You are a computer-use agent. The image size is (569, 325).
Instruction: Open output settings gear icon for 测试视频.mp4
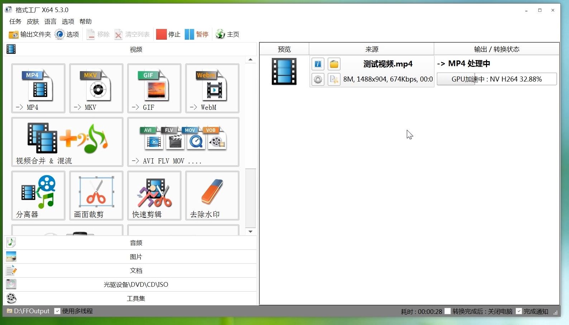click(318, 79)
